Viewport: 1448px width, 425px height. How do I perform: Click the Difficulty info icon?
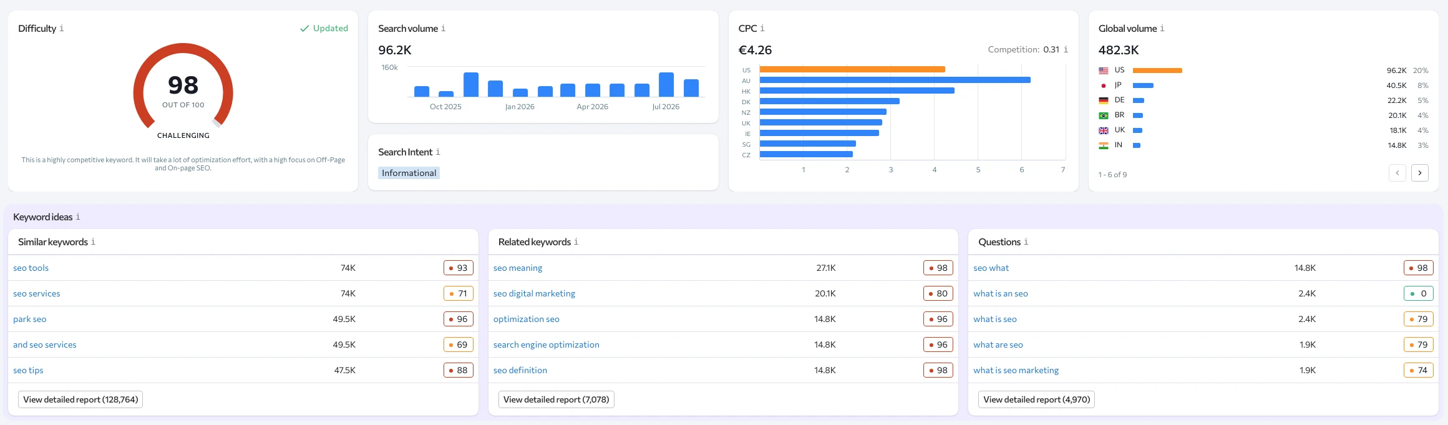click(62, 29)
